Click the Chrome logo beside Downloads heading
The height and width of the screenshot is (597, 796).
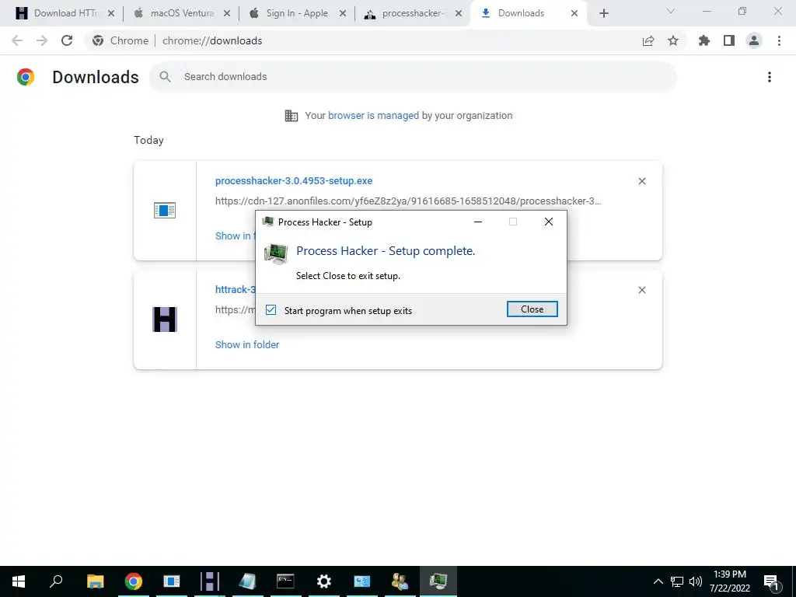(26, 77)
